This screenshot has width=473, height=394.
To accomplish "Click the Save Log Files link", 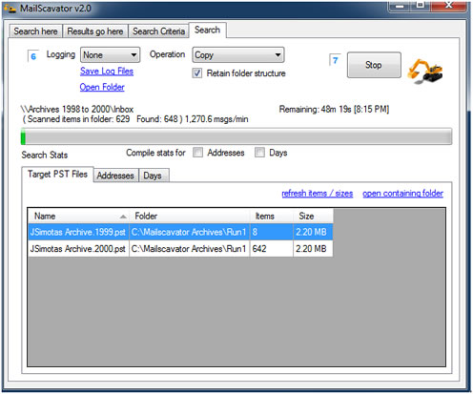I will click(107, 72).
